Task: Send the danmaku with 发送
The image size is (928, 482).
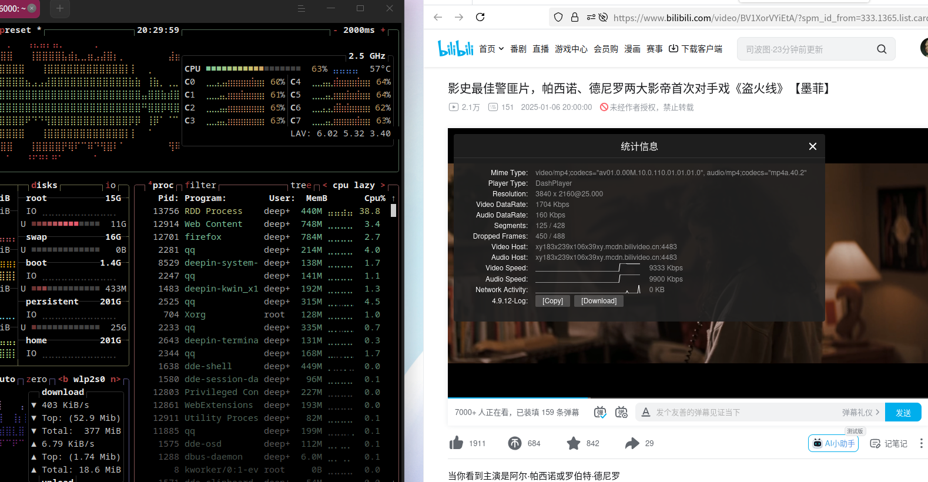Action: pyautogui.click(x=903, y=413)
